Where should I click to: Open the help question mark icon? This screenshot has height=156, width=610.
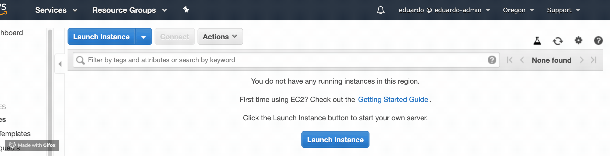pyautogui.click(x=598, y=41)
